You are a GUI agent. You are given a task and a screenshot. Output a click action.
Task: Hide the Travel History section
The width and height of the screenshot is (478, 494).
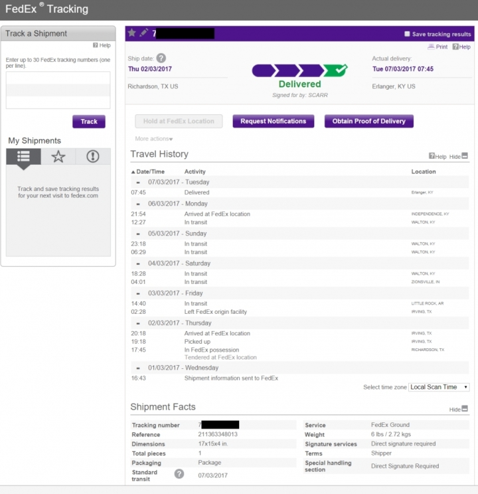tap(459, 156)
